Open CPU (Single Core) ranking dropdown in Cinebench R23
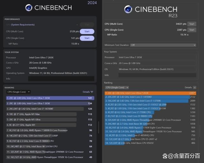Screen dimensions: 204x163 [x=117, y=87]
